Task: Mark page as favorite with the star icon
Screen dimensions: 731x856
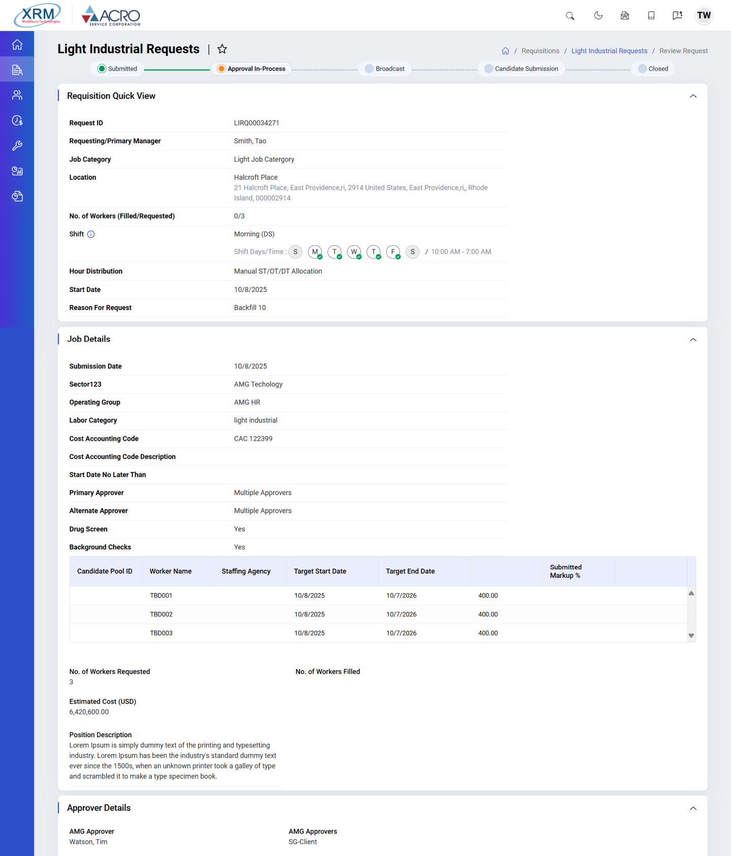Action: 222,49
